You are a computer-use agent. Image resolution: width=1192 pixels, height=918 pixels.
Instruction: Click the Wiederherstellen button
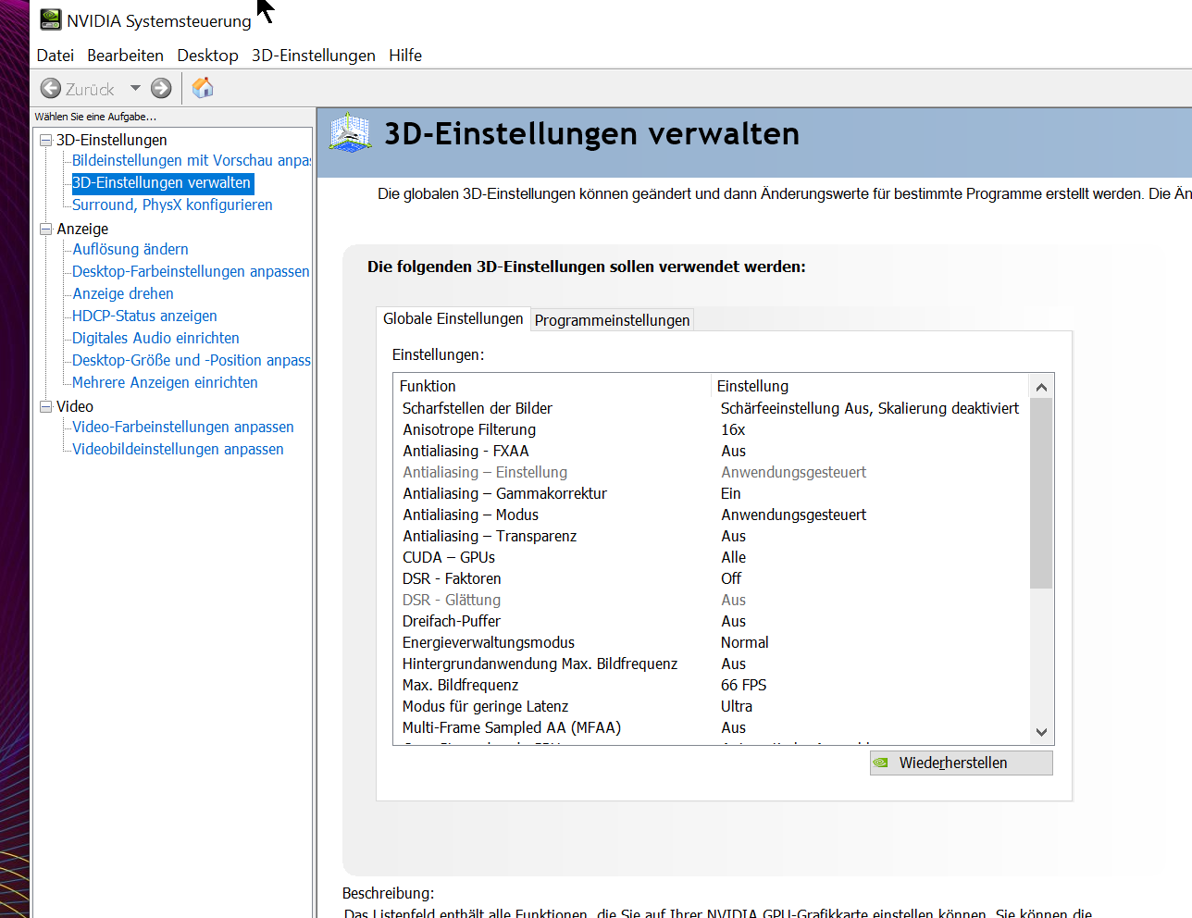(961, 763)
